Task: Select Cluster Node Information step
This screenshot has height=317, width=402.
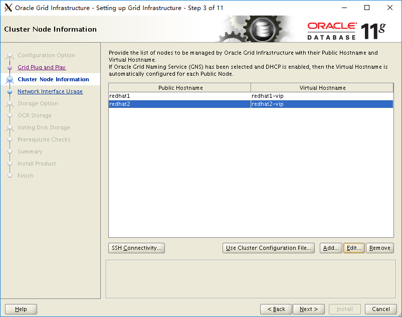Action: pos(53,79)
